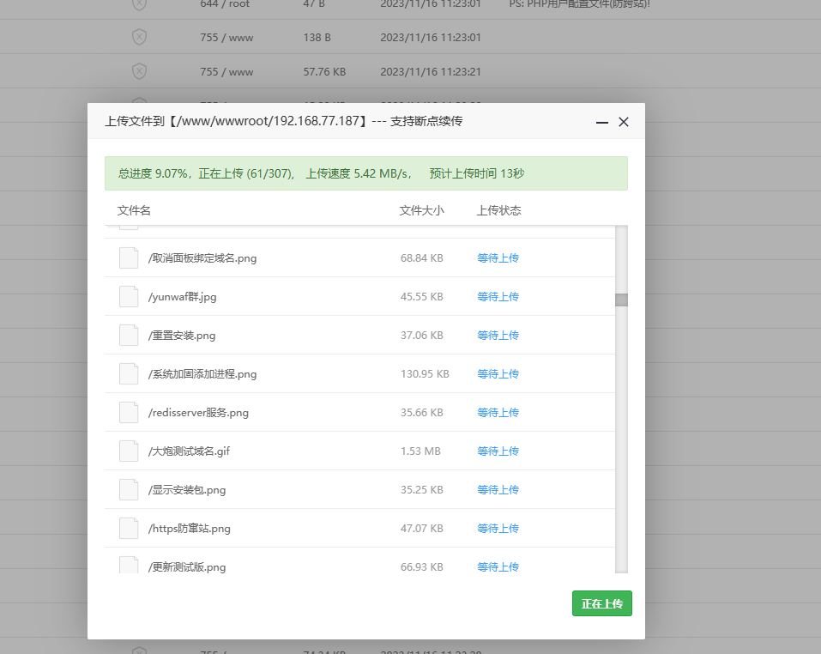The image size is (821, 654).
Task: Click file icon for 大炮测试域名.gif
Action: tap(129, 451)
